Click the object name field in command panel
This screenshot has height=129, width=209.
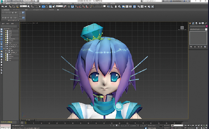(x=198, y=26)
